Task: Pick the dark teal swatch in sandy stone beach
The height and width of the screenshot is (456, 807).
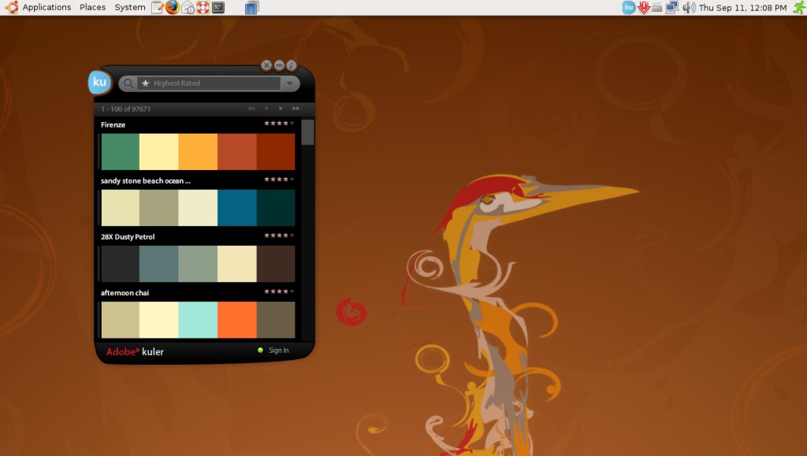Action: [x=276, y=208]
